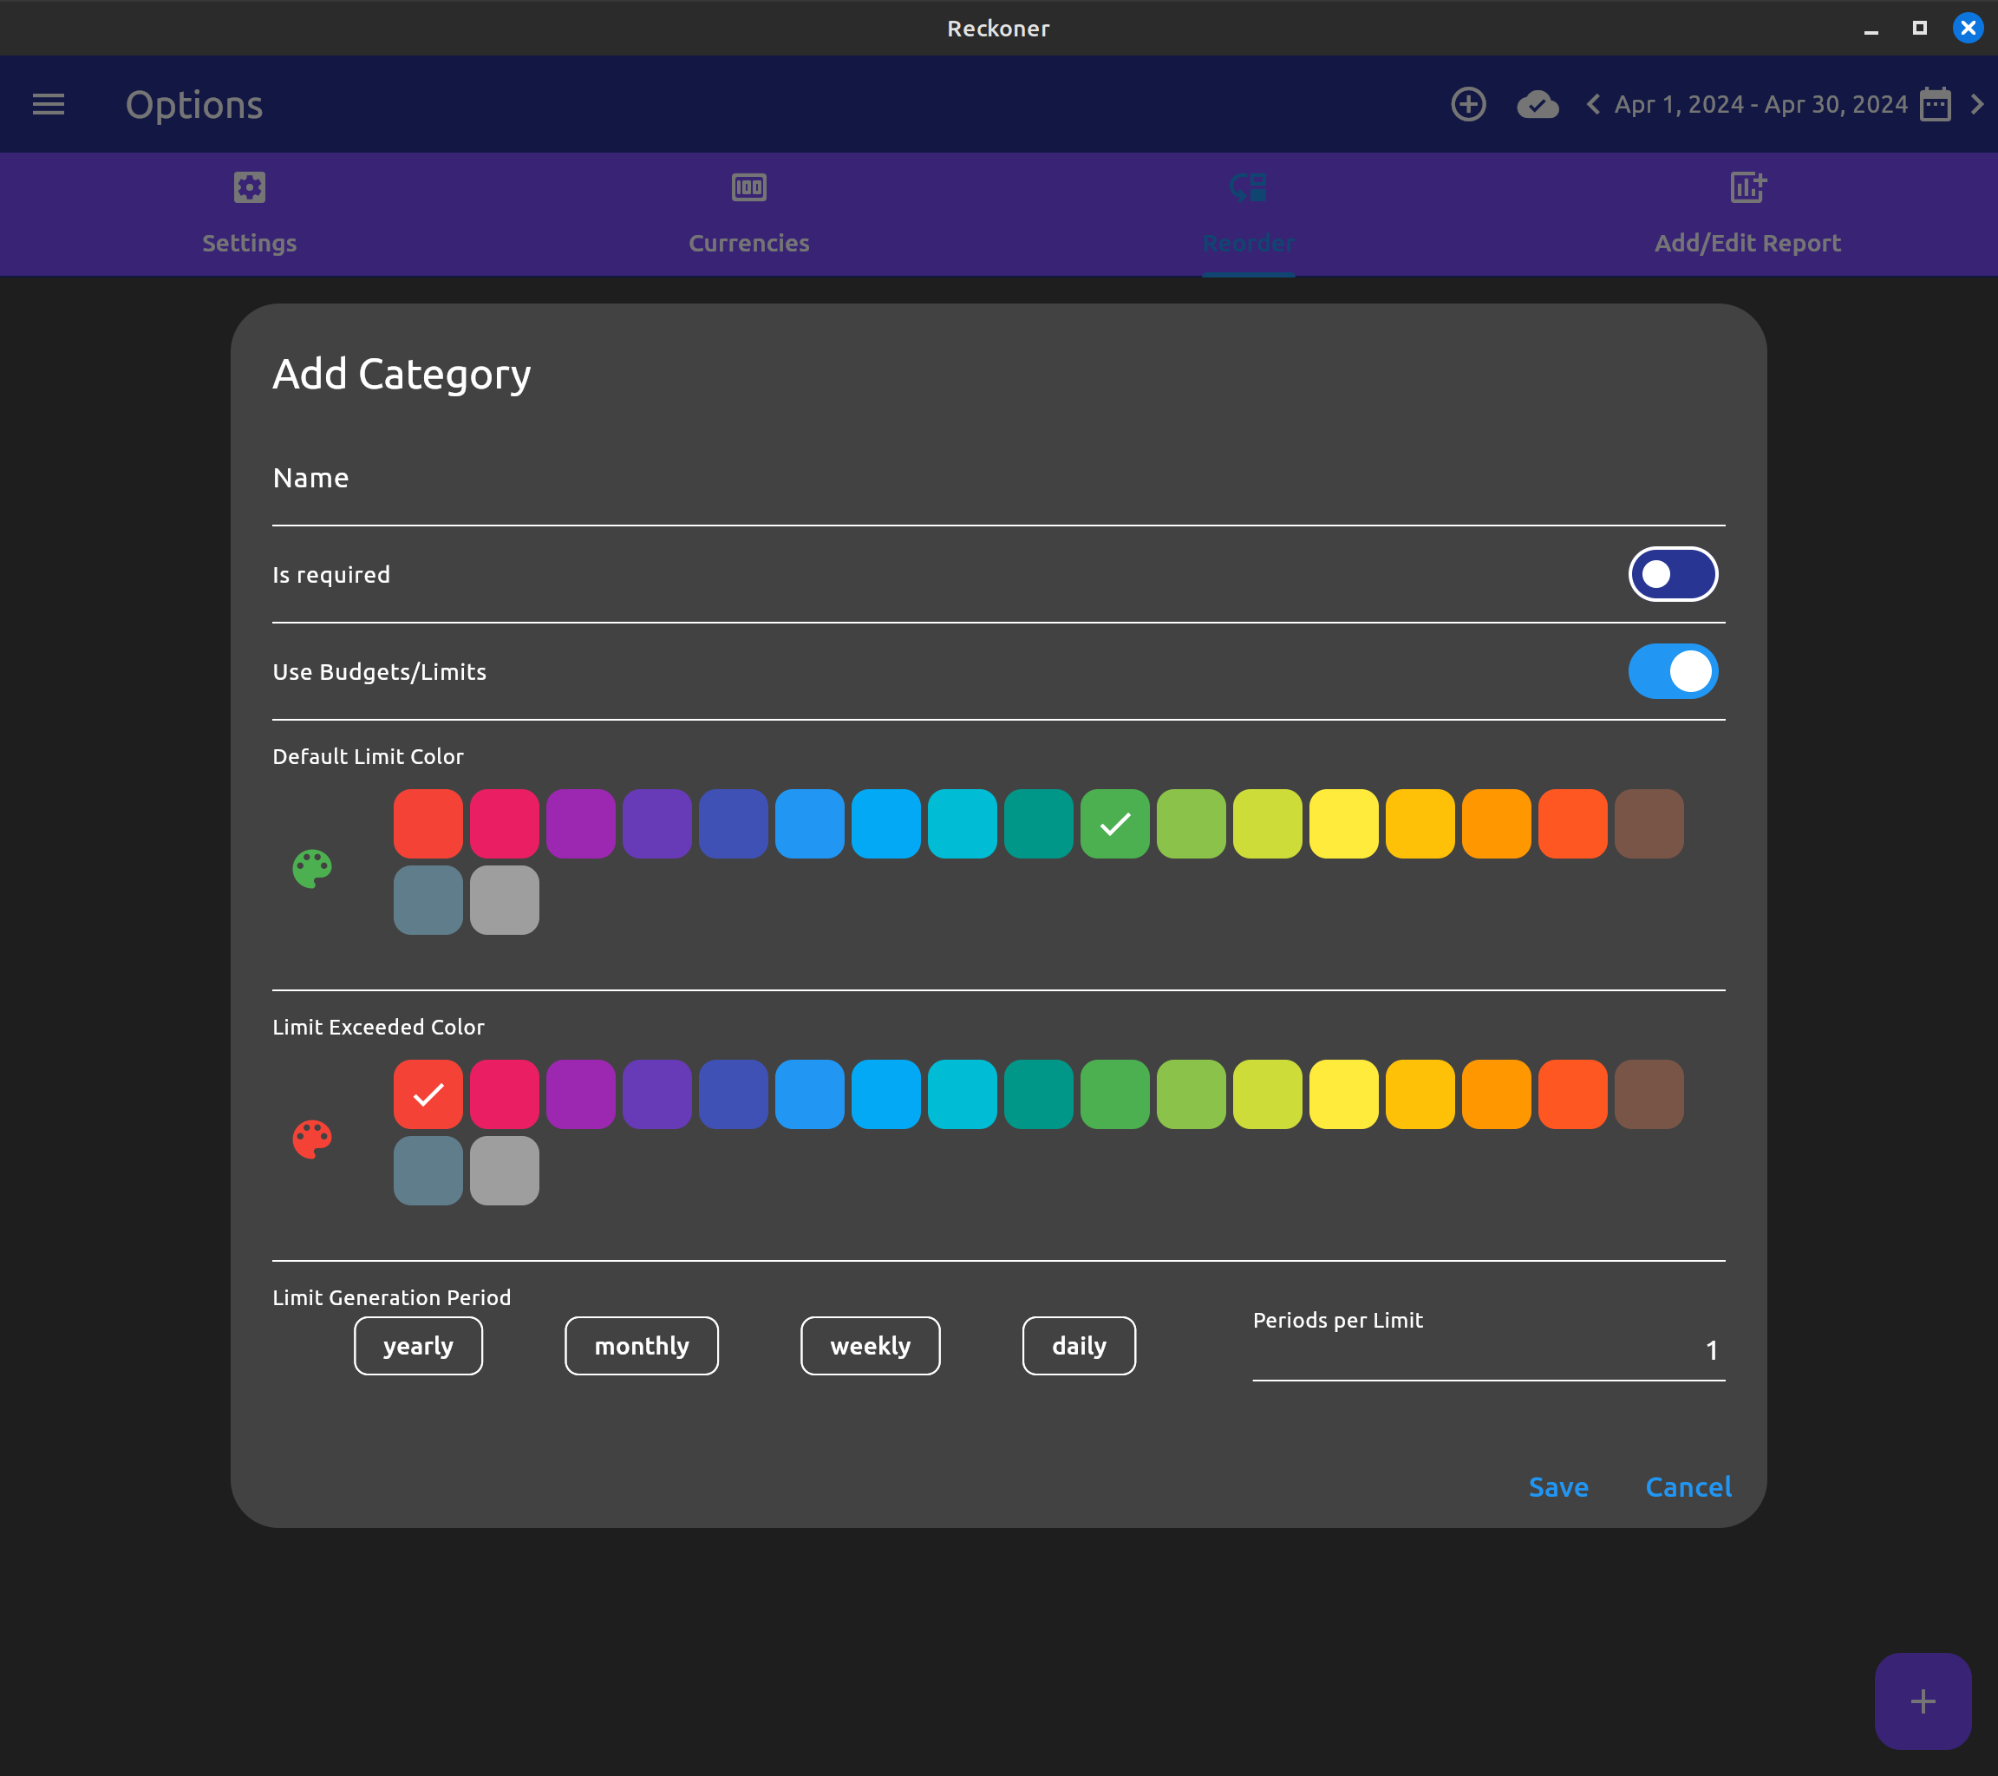Pick indigo in Default Limit Color
Screen dimensions: 1998x1776
(733, 824)
